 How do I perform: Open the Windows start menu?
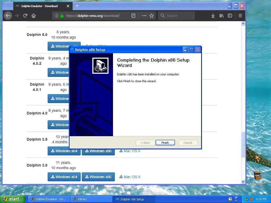[12, 199]
